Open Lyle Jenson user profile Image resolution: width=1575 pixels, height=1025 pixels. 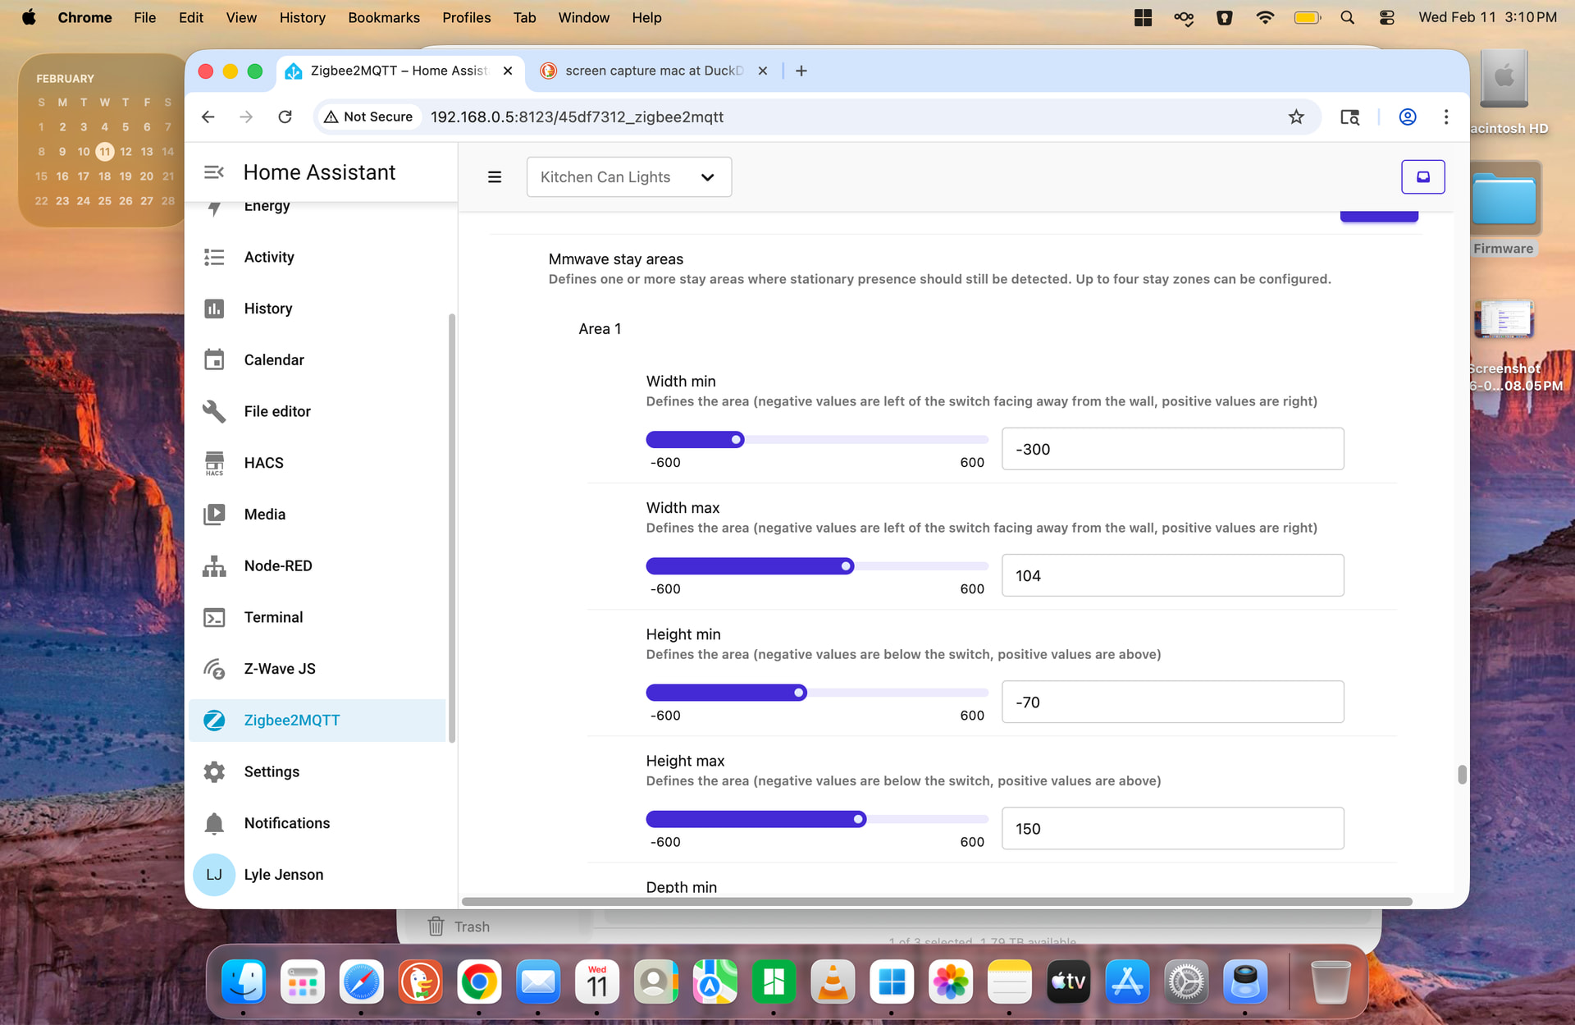(x=283, y=875)
